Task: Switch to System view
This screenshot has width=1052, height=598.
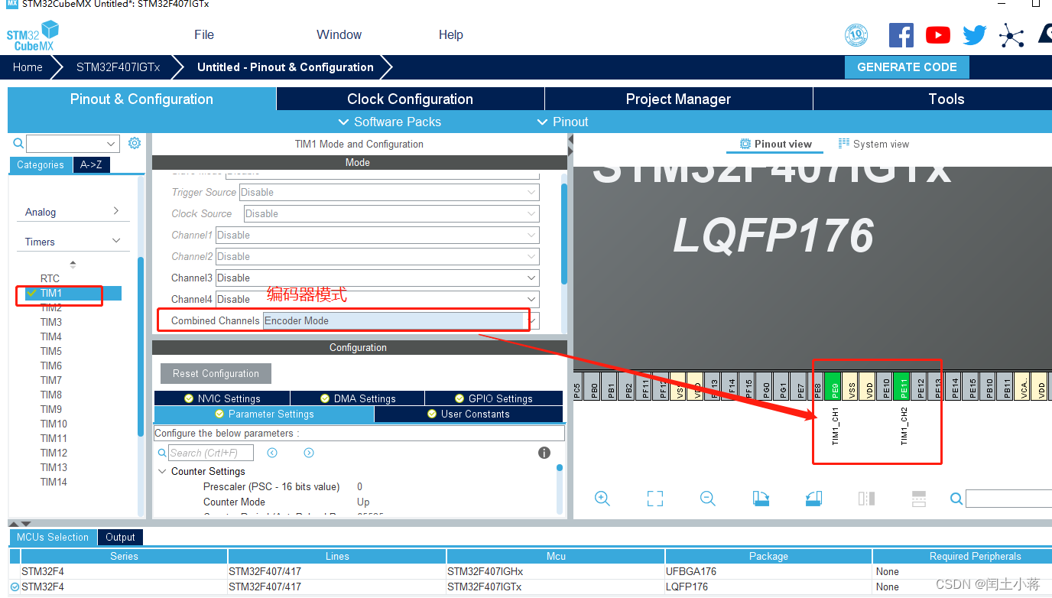Action: click(874, 144)
